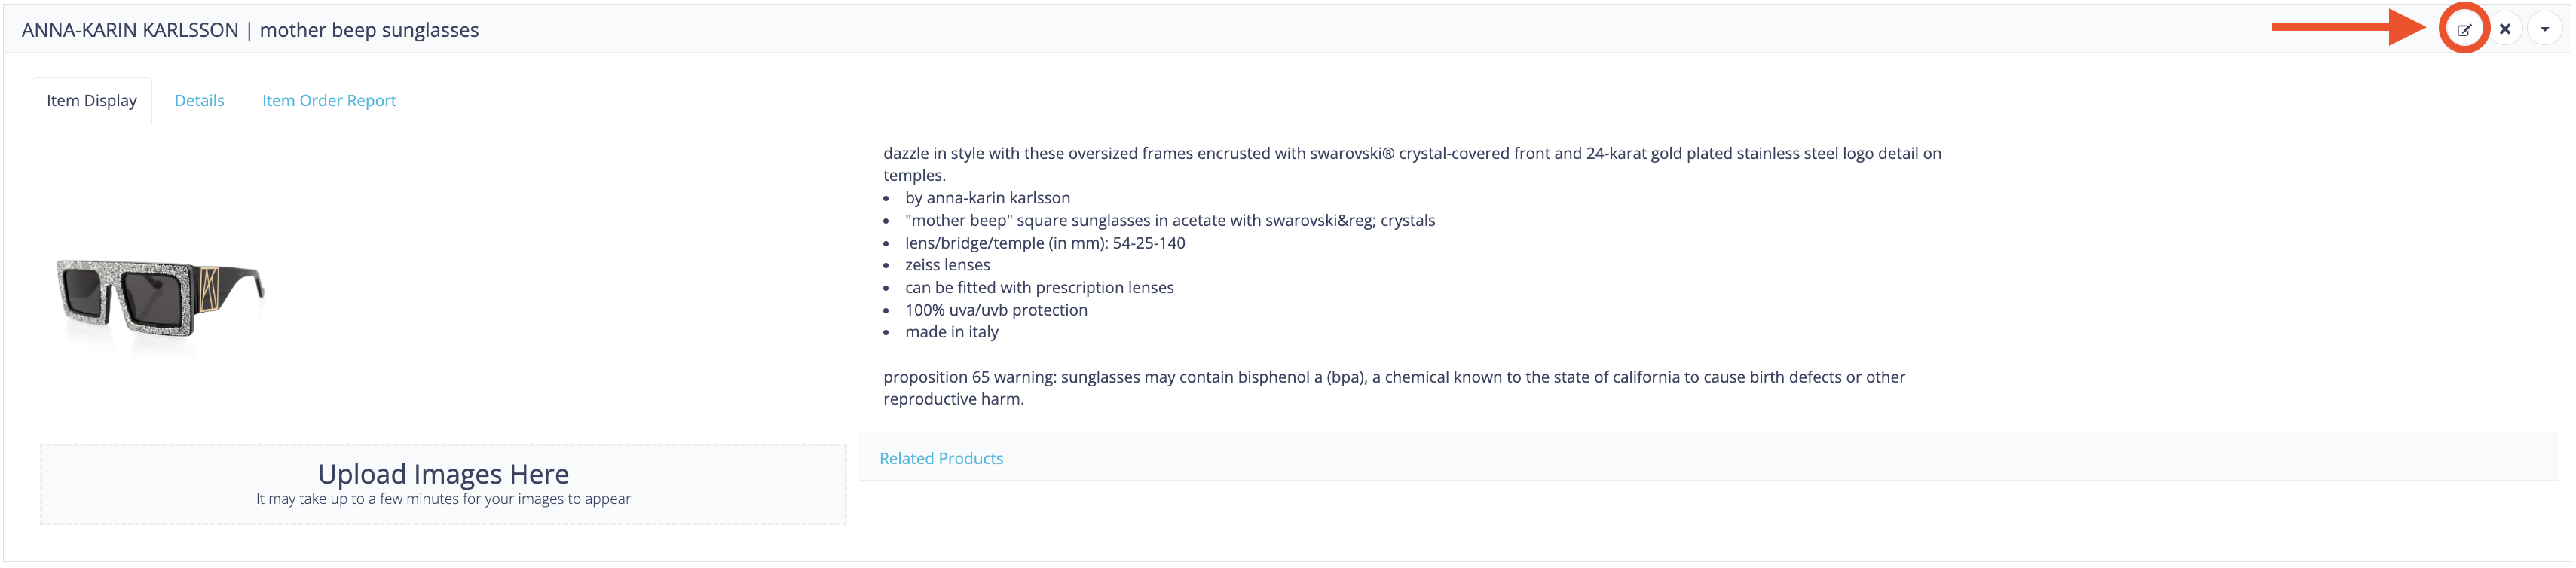2576x568 pixels.
Task: Click the square sunglasses in acetate bullet
Action: (1170, 220)
